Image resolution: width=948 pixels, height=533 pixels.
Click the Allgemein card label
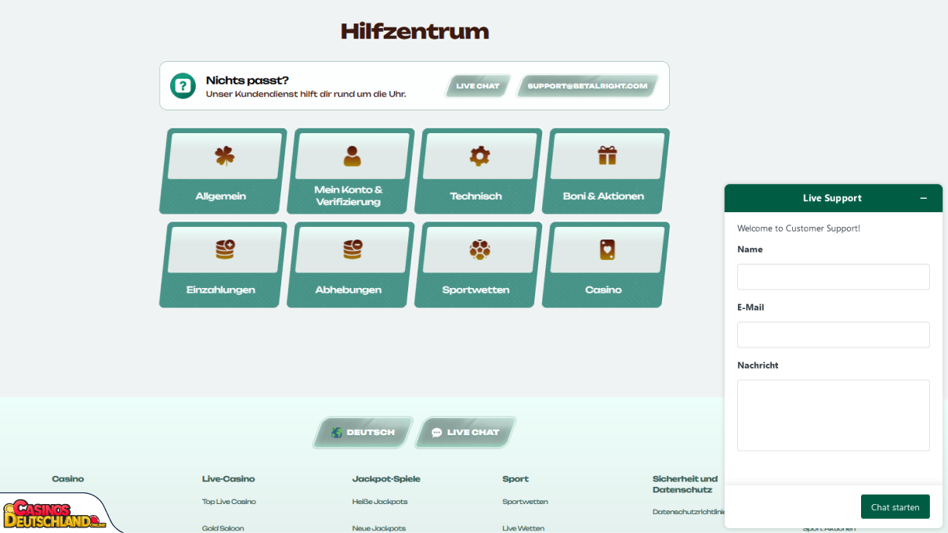click(x=220, y=196)
